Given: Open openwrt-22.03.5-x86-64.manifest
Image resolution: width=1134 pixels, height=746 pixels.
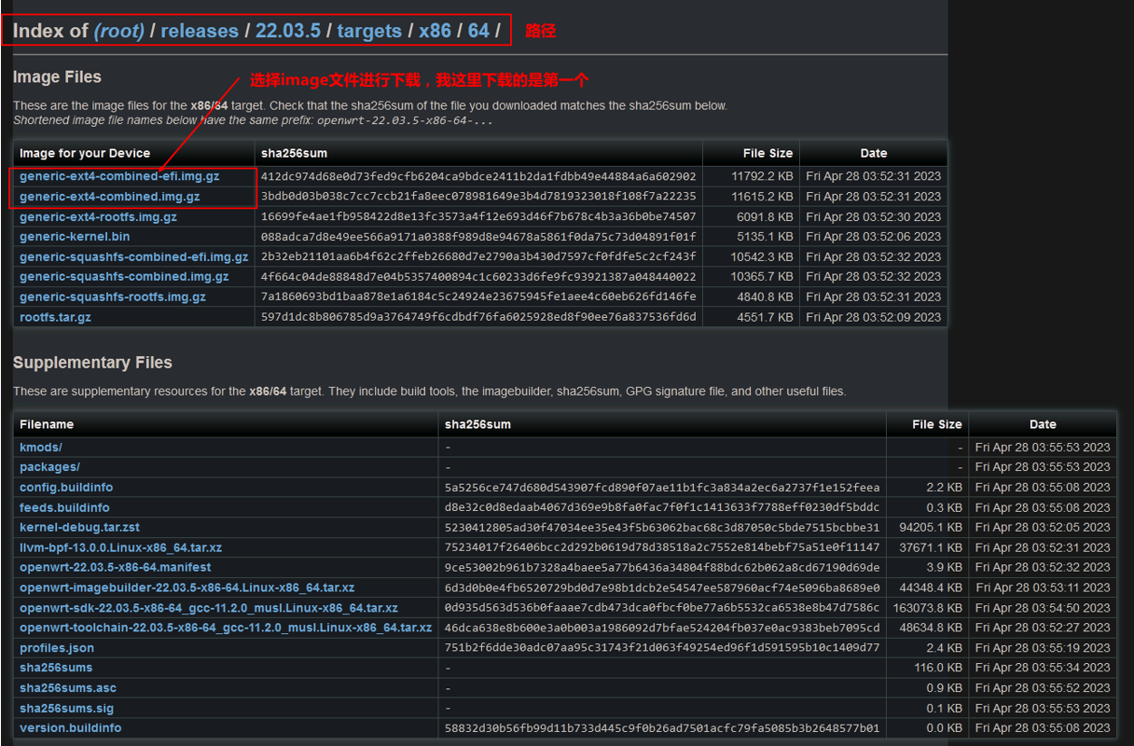Looking at the screenshot, I should point(115,568).
